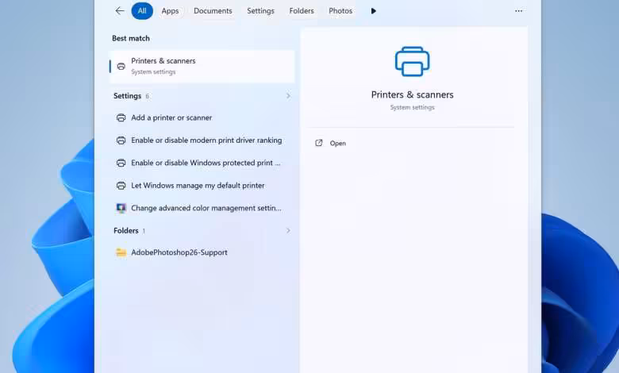Click icon beside Let Windows manage default printer
Image resolution: width=619 pixels, height=373 pixels.
121,185
